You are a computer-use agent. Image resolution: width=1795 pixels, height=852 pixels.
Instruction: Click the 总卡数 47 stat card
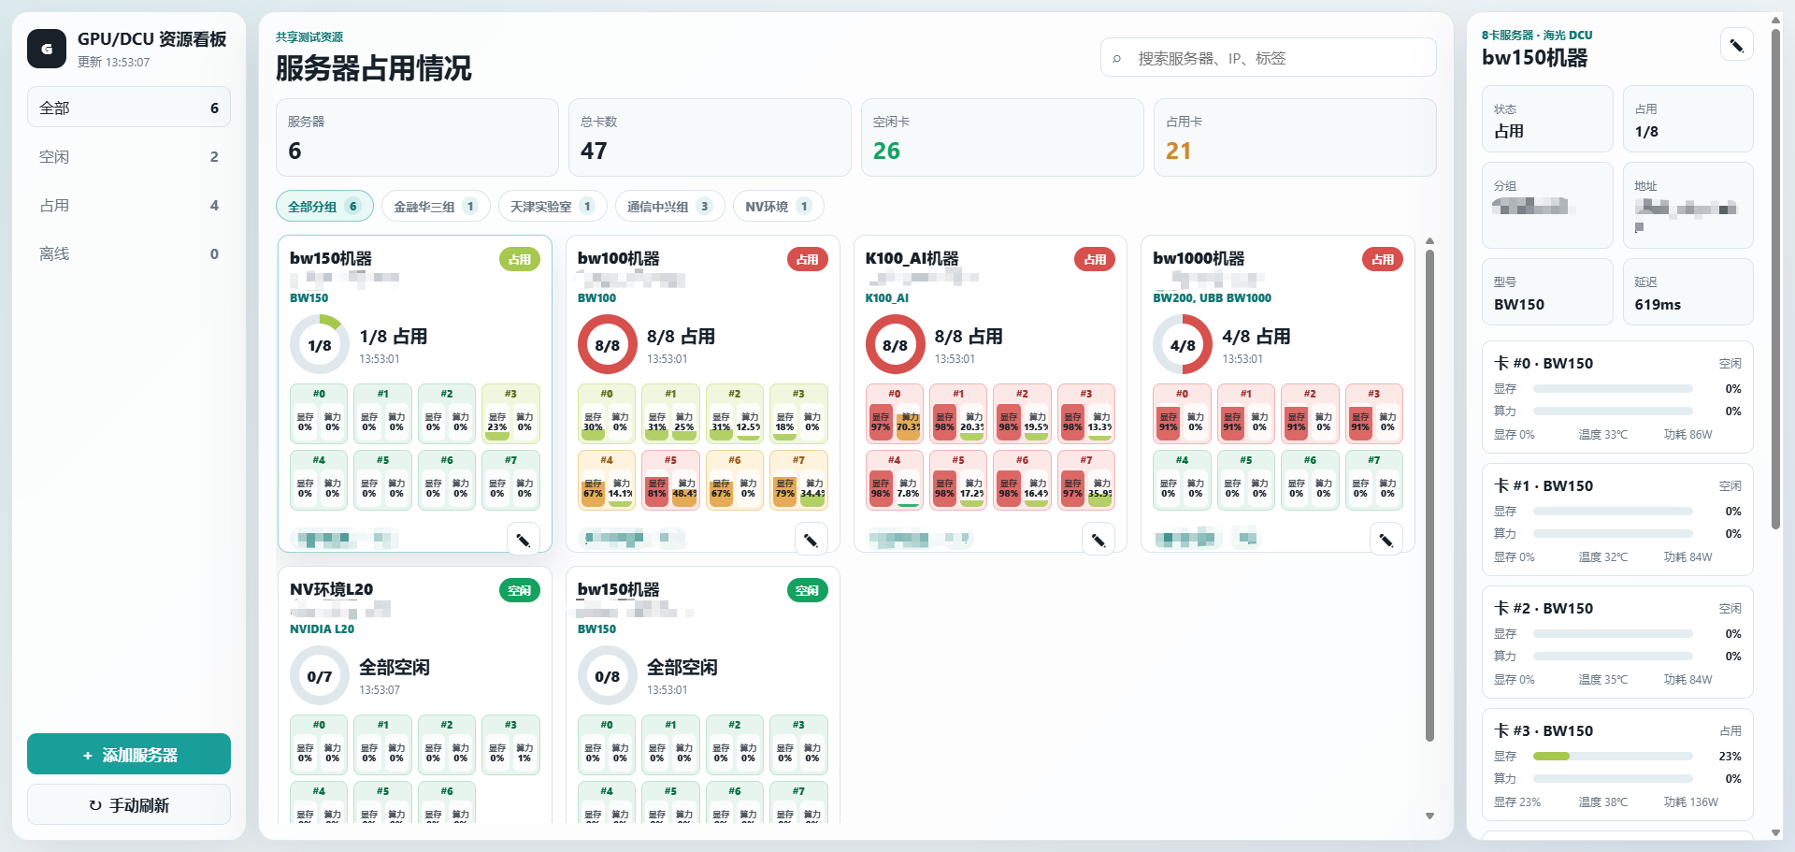(x=710, y=137)
